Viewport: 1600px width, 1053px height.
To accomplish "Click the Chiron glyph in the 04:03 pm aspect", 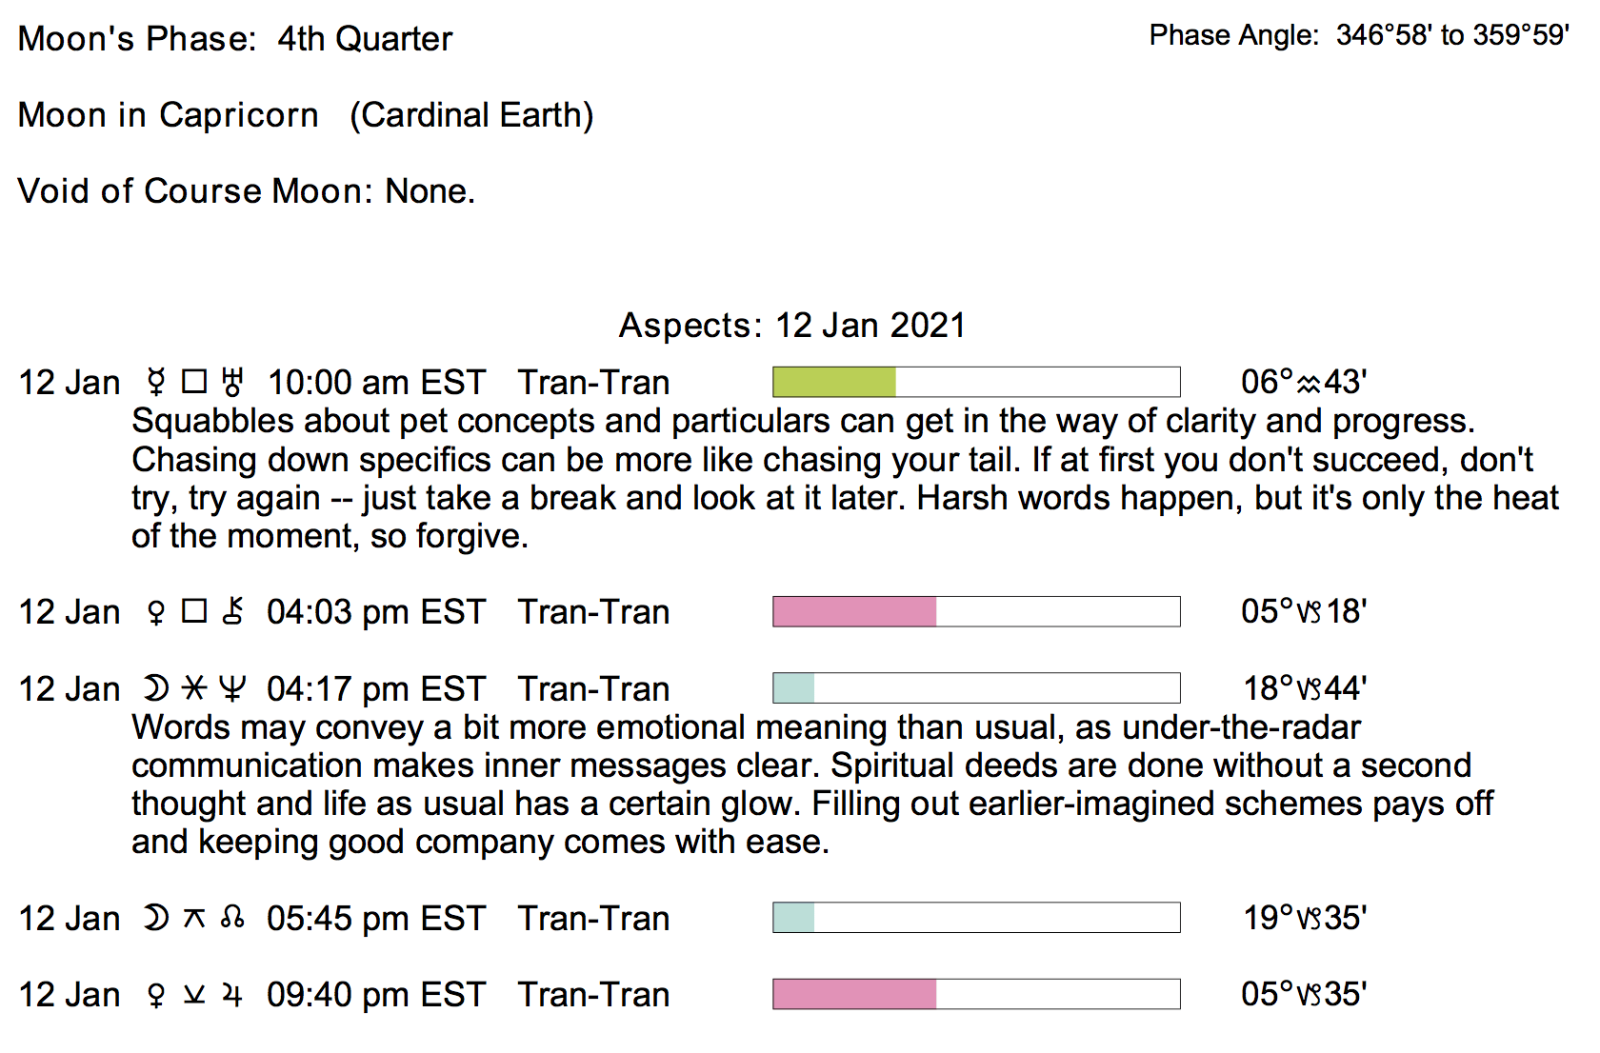I will click(x=232, y=612).
